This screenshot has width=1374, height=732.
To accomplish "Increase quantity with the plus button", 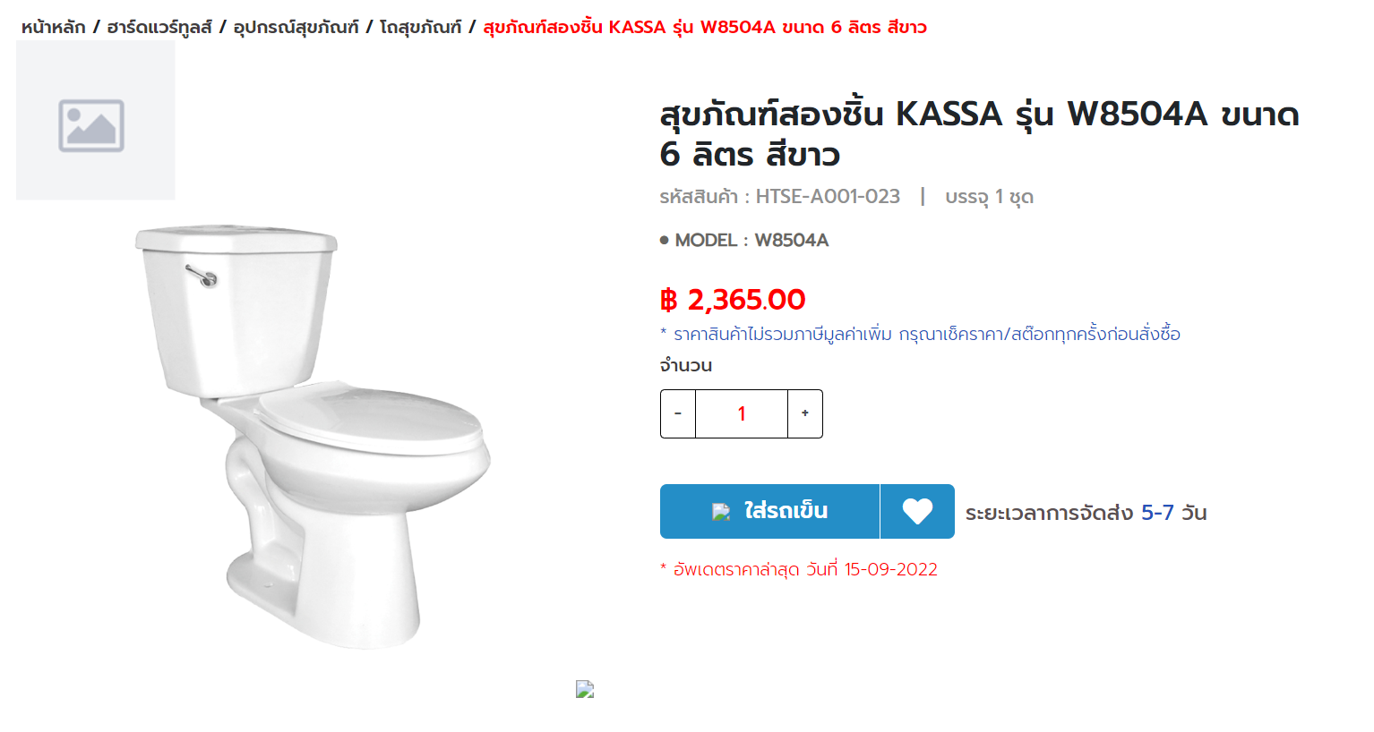I will [805, 413].
